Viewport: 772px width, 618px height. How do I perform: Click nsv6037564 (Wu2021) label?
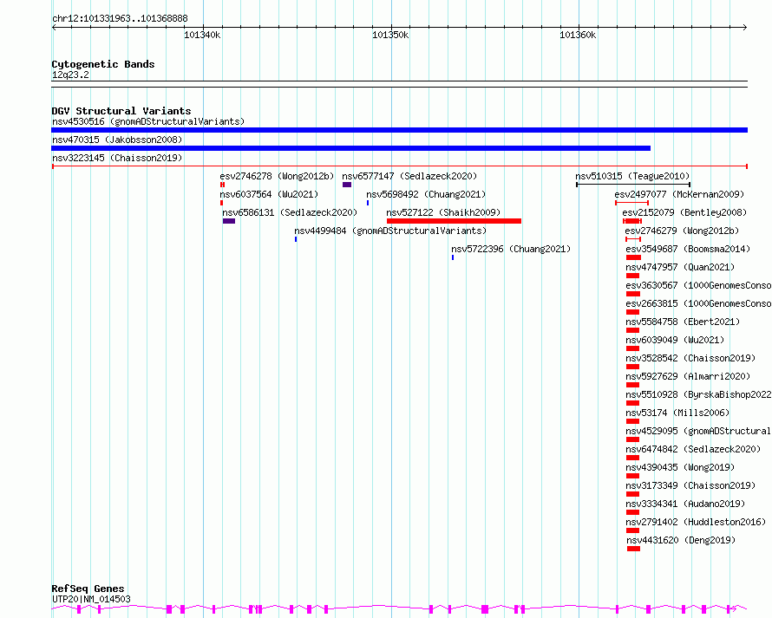[269, 194]
